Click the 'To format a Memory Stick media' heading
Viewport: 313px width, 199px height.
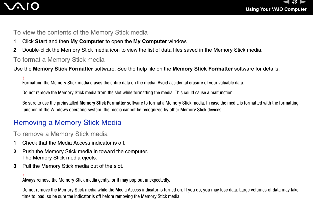59,60
